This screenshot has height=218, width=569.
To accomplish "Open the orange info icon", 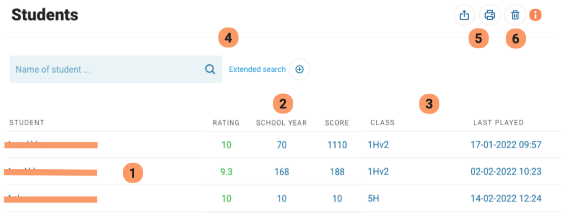I will pyautogui.click(x=536, y=15).
